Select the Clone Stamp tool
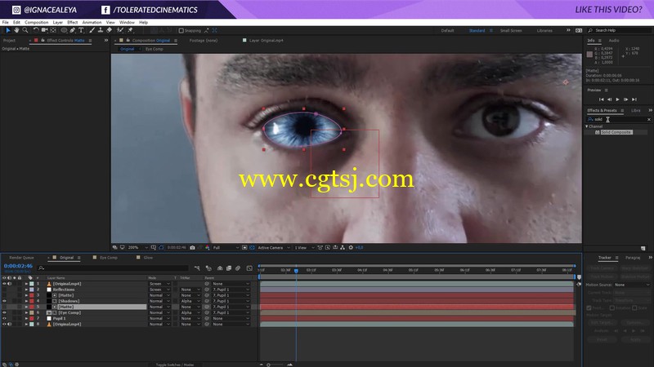Viewport: 654px width, 367px height. click(x=101, y=30)
